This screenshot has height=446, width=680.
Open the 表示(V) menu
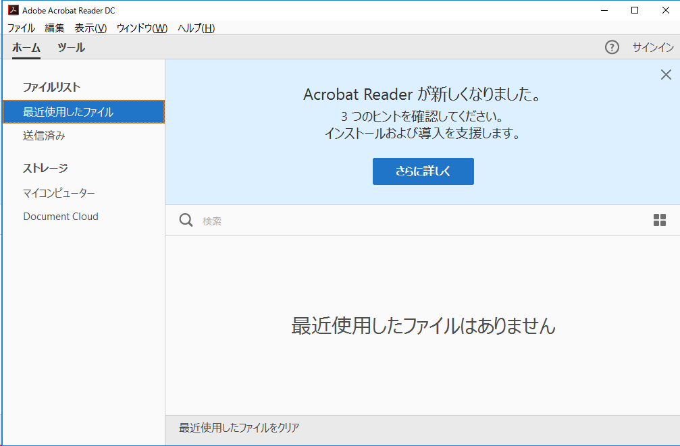click(90, 28)
